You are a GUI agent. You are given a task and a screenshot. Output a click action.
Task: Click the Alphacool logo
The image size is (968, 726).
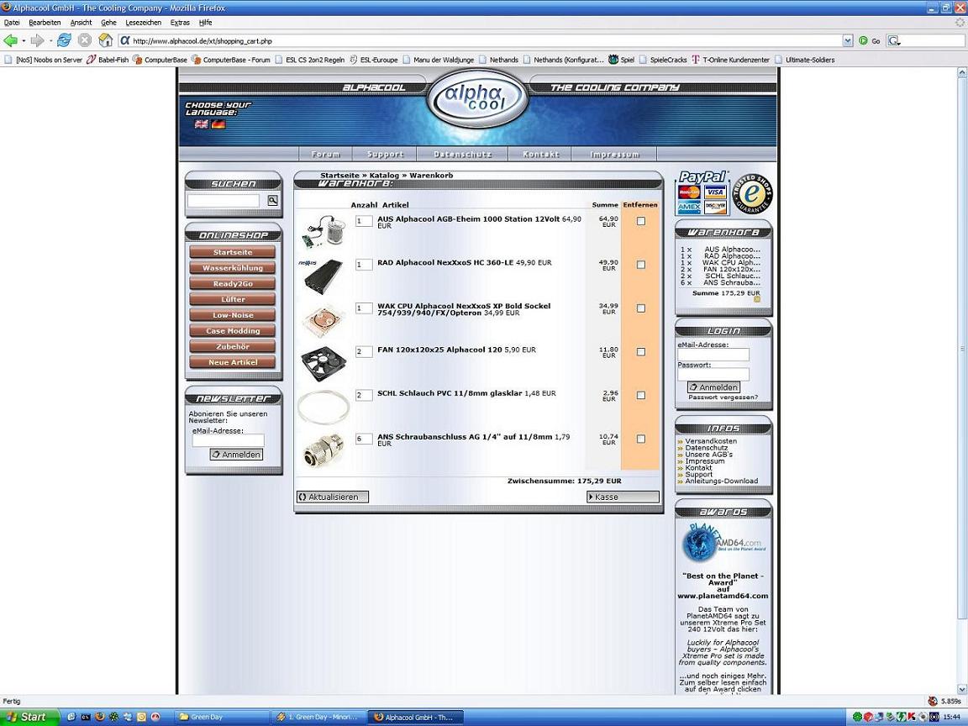click(477, 99)
